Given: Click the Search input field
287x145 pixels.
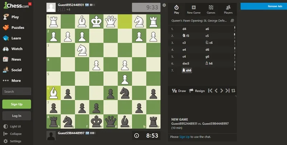Looking at the screenshot, I should (x=17, y=91).
